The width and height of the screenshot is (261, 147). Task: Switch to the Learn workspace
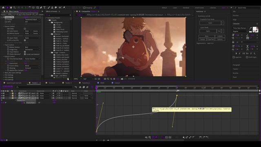pos(175,8)
